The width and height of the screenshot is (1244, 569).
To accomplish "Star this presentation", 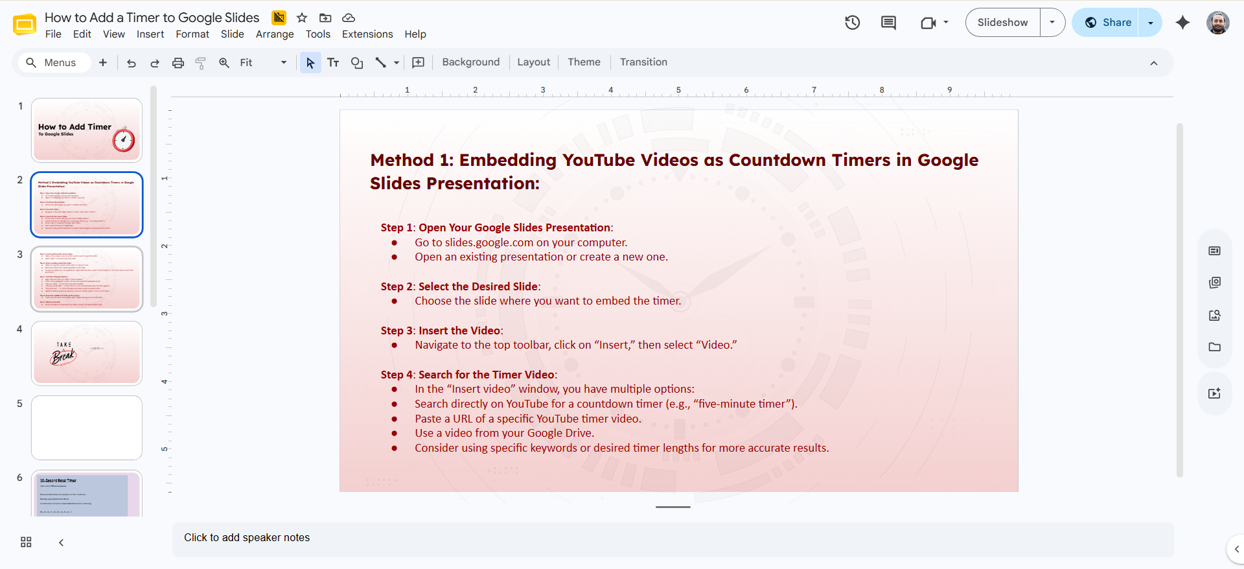I will [302, 17].
